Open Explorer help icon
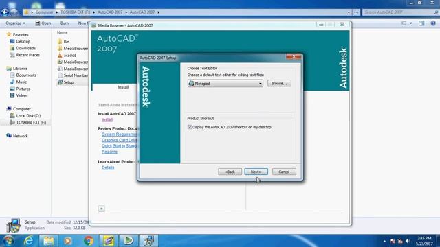The height and width of the screenshot is (247, 440). click(433, 23)
